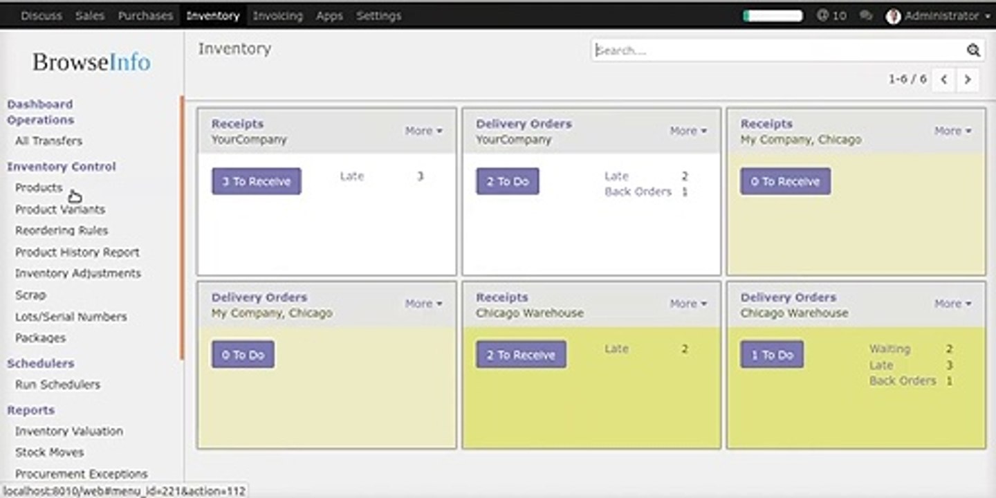Image resolution: width=996 pixels, height=498 pixels.
Task: Open the Discuss menu
Action: click(41, 15)
